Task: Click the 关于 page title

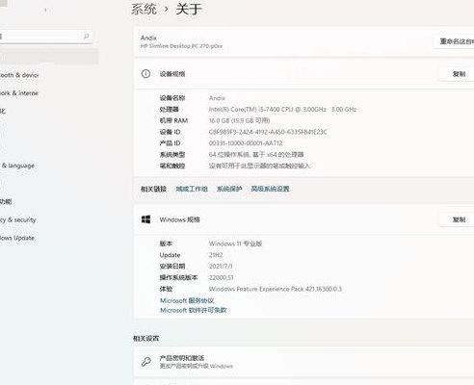Action: [189, 9]
